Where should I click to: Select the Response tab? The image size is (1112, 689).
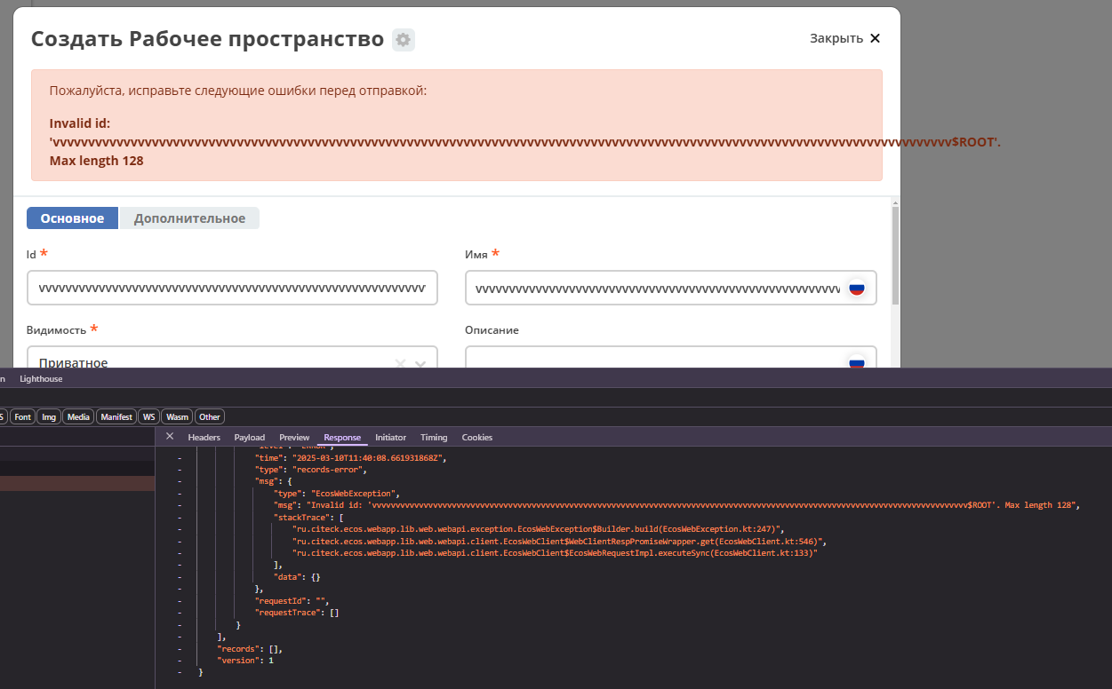click(342, 437)
